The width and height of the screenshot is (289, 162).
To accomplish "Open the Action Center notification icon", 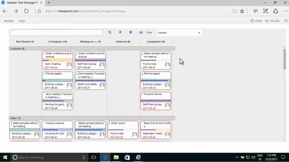I will (283, 157).
